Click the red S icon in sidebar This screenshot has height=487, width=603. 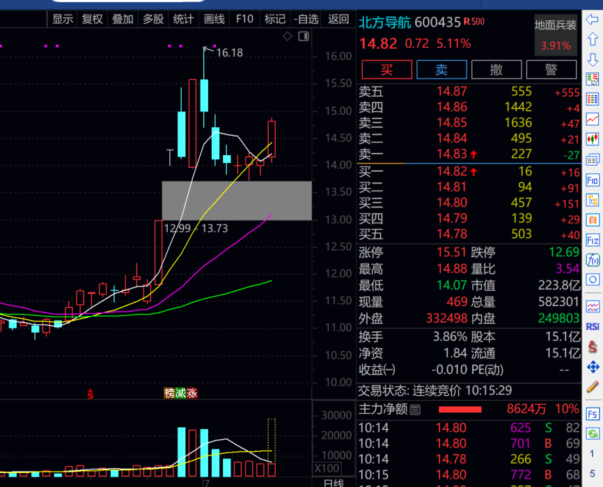tap(593, 346)
